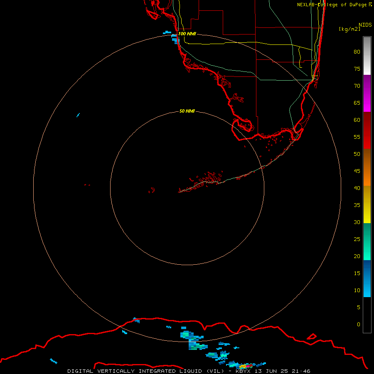Screen dimensions: 374x374
Task: Click the 30 value on the scale
Action: coord(357,222)
